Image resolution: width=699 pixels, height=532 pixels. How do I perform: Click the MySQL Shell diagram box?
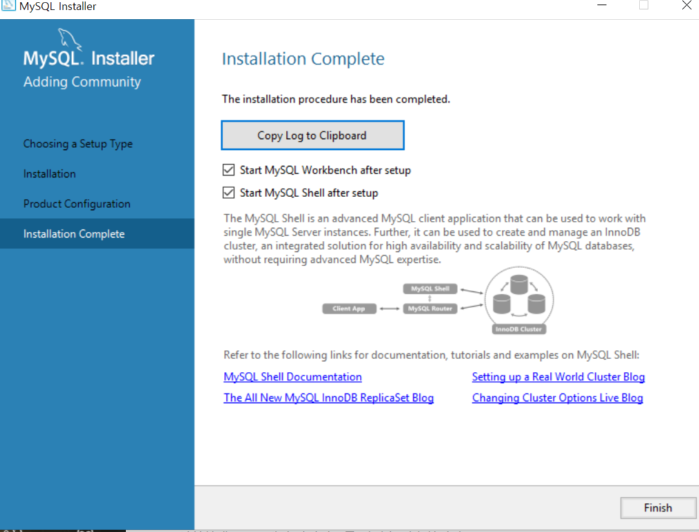tap(430, 289)
